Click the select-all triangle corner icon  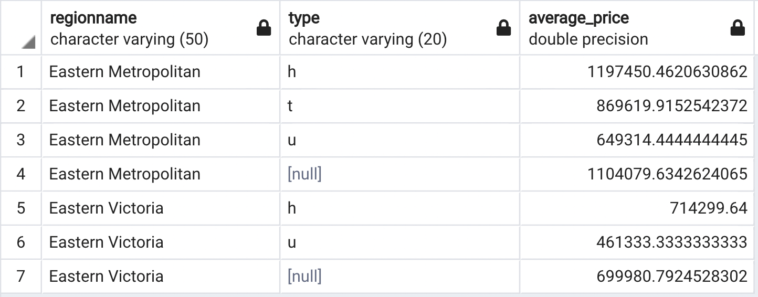click(28, 42)
